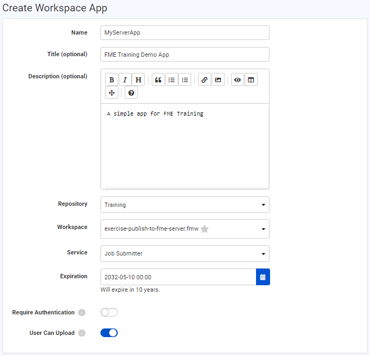This screenshot has height=356, width=370.
Task: Click the 'Will expire in 10 years.' text
Action: [130, 290]
